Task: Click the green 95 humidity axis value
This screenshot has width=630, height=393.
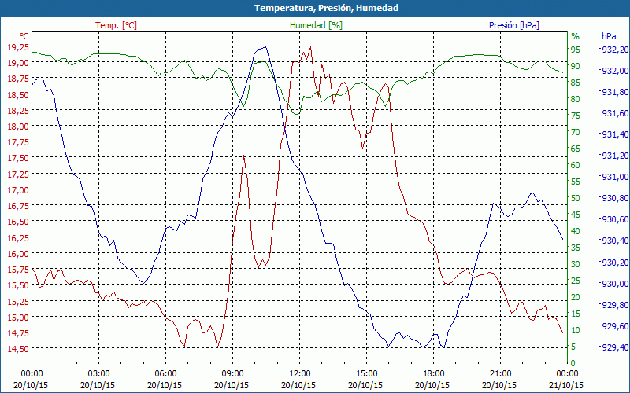Action: [x=576, y=50]
